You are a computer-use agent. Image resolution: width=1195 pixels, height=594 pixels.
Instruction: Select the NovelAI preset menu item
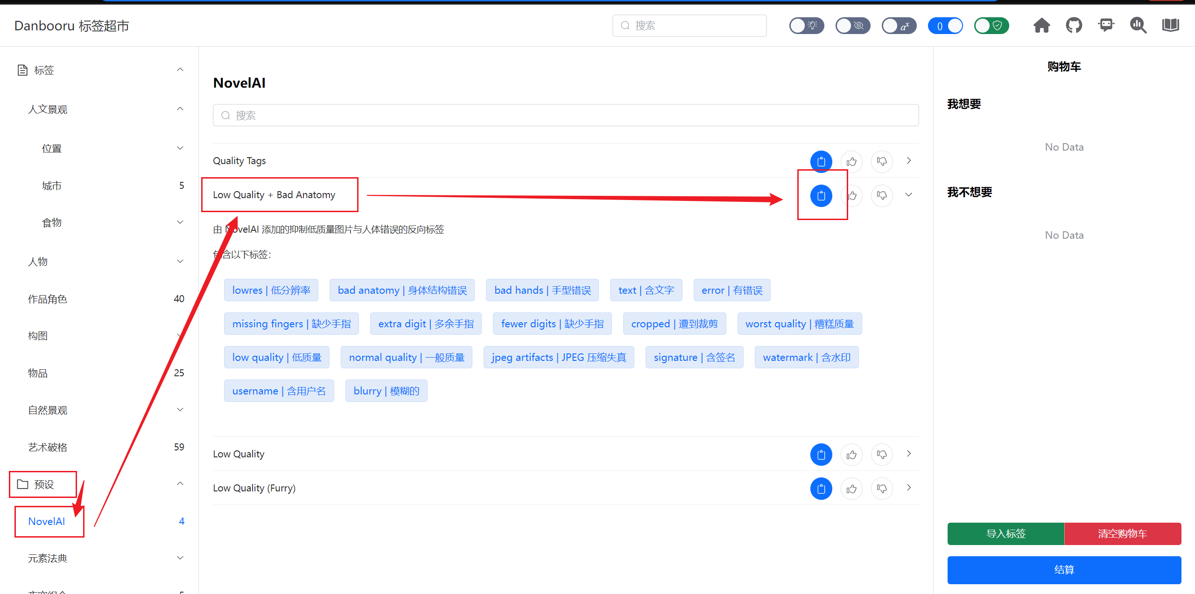click(99, 521)
